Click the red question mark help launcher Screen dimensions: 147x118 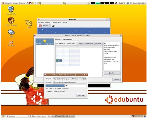pyautogui.click(x=30, y=3)
